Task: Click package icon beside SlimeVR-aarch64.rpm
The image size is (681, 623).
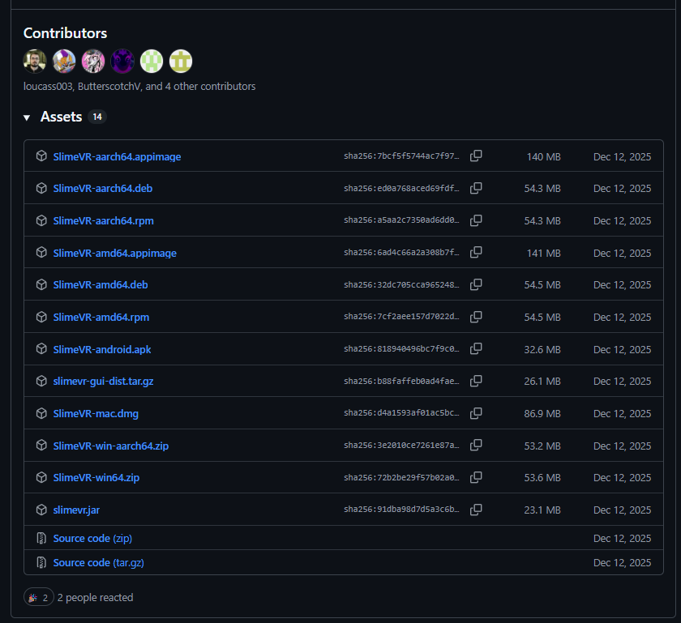Action: [41, 220]
